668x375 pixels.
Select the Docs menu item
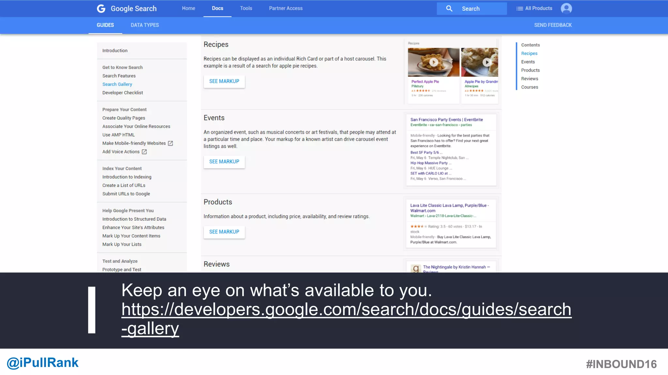pos(218,8)
